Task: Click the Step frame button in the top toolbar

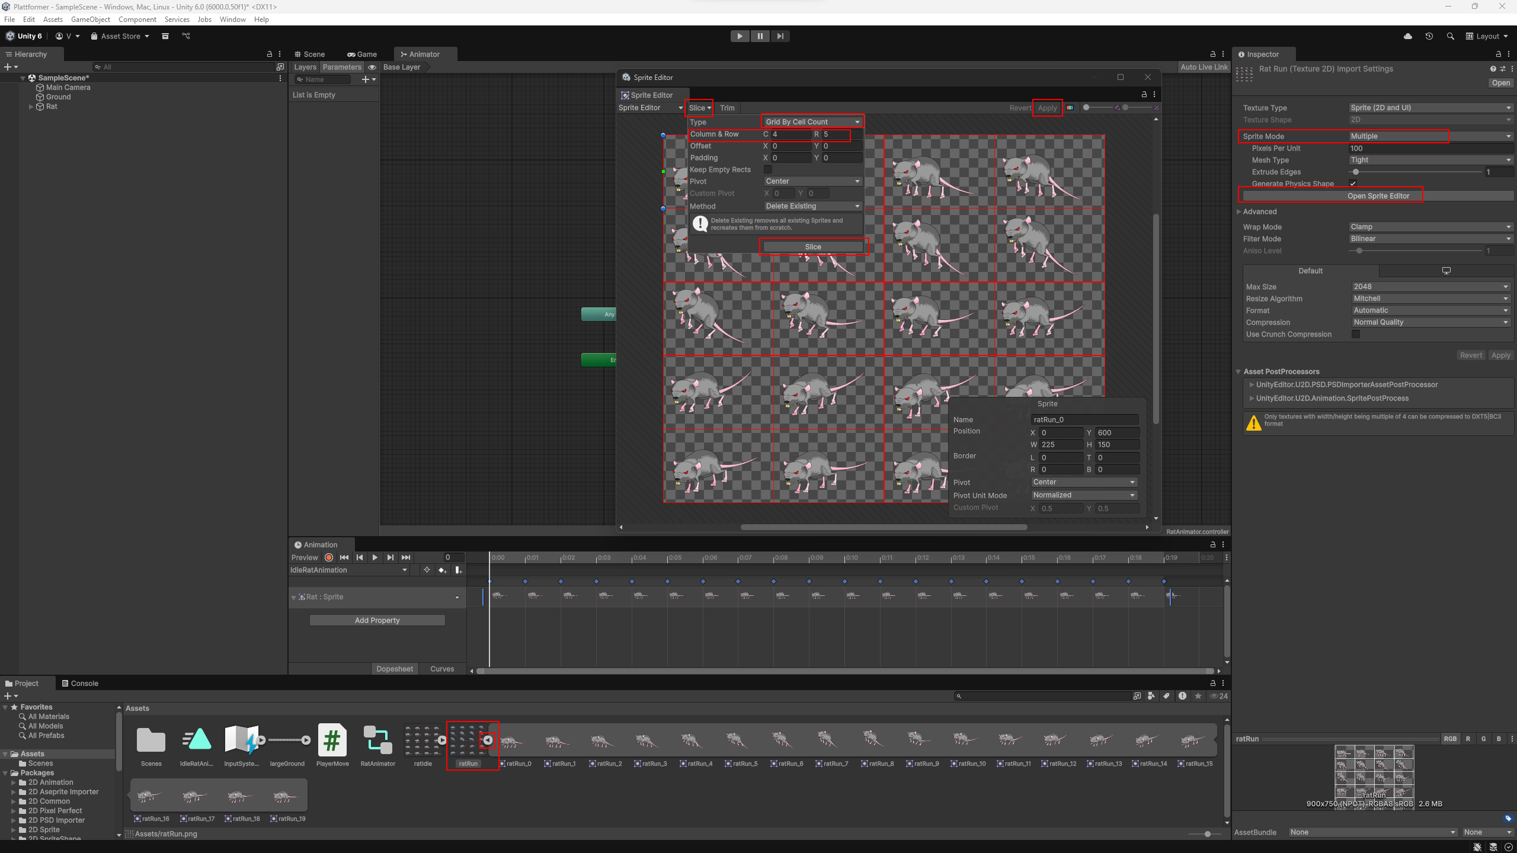Action: coord(780,36)
